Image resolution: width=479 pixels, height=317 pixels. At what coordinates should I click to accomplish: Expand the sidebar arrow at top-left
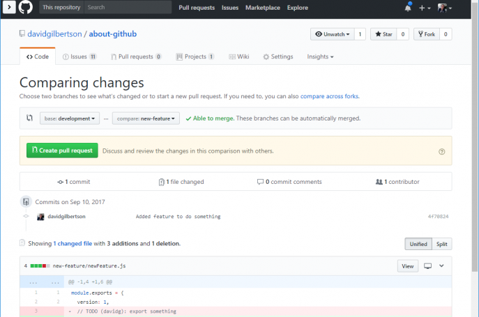click(9, 7)
